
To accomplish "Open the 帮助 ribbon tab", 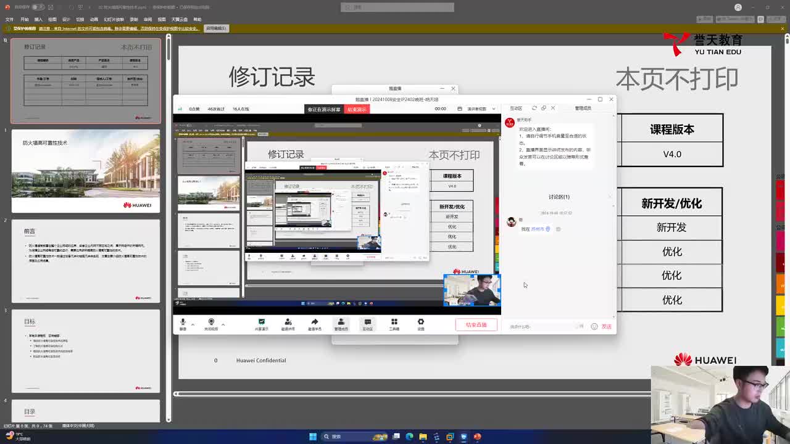I will click(x=197, y=19).
